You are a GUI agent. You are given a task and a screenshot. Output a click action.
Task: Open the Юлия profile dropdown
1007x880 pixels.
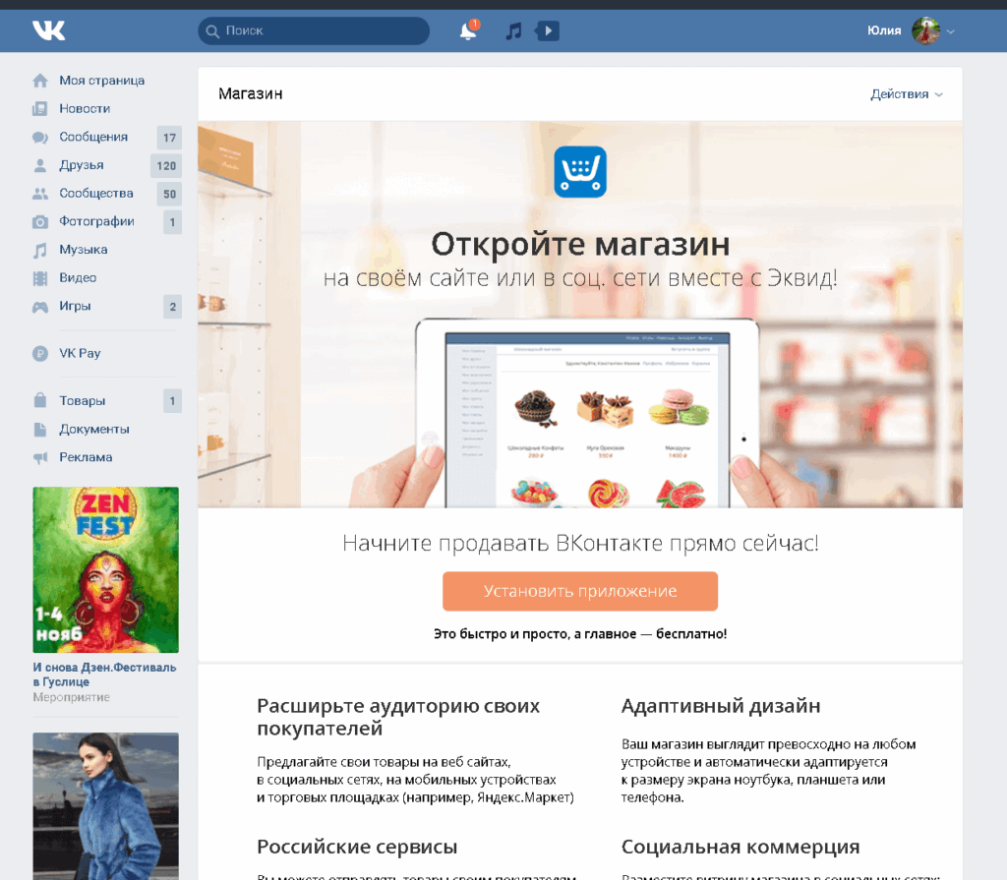905,30
